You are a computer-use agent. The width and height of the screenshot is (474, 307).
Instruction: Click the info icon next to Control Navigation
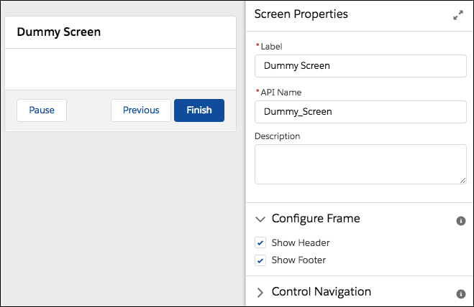coord(461,294)
